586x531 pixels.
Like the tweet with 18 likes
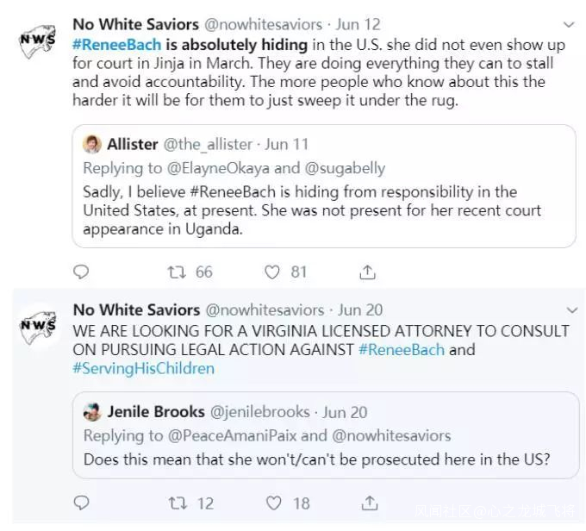tap(272, 502)
